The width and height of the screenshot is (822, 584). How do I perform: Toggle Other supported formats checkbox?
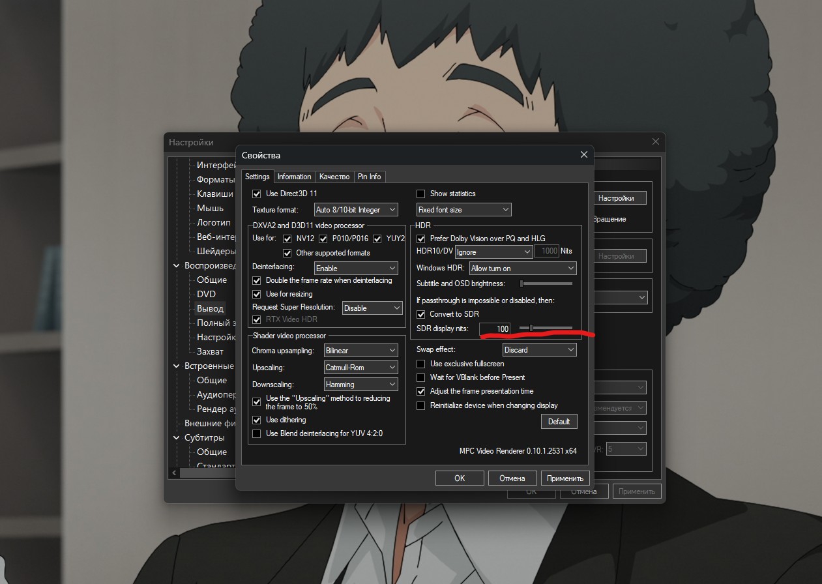[287, 253]
